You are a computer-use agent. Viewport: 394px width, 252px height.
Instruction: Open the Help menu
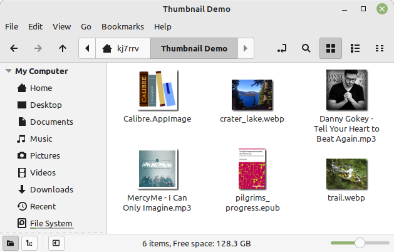(x=163, y=27)
